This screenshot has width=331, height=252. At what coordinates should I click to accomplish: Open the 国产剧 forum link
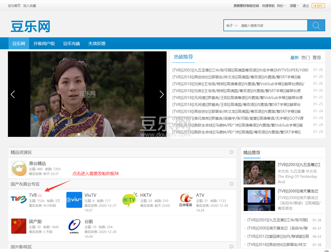(35, 221)
